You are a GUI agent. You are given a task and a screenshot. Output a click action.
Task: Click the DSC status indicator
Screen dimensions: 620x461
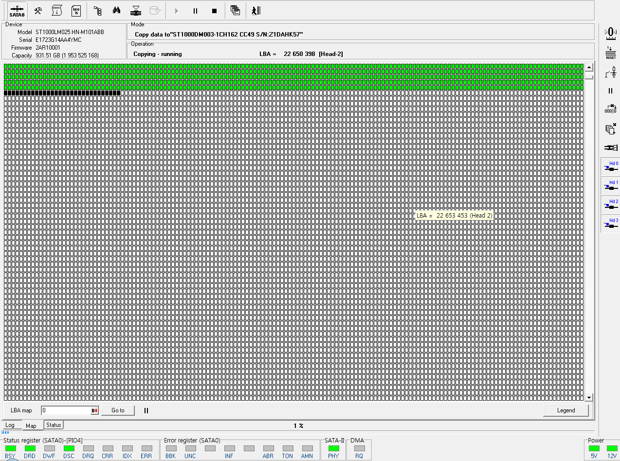click(x=69, y=448)
